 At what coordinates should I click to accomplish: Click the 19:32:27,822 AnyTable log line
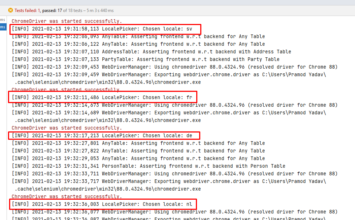tap(138, 151)
